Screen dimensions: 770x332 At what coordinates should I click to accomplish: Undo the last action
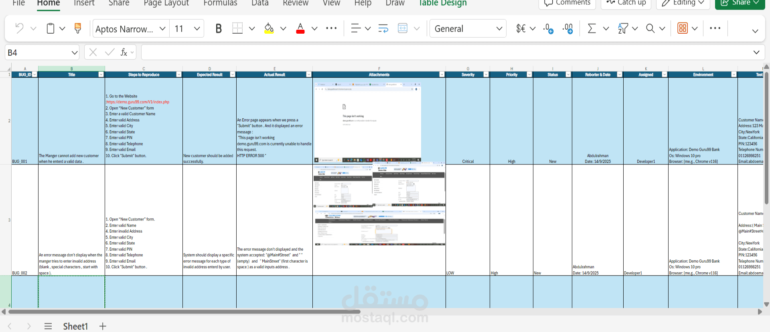[19, 28]
